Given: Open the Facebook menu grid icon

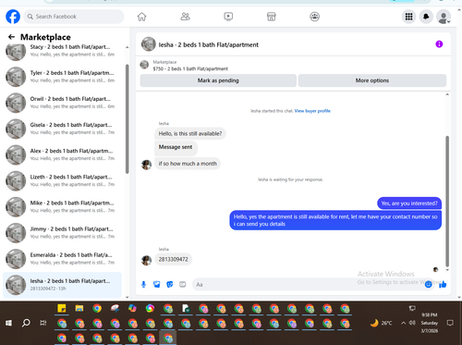Looking at the screenshot, I should [408, 17].
